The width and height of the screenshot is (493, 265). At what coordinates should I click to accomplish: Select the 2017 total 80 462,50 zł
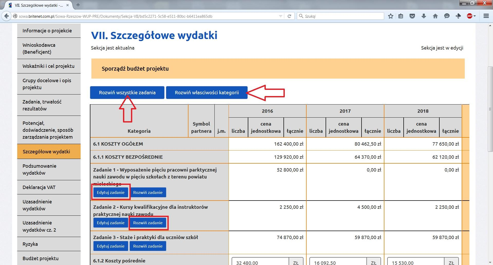coord(368,144)
